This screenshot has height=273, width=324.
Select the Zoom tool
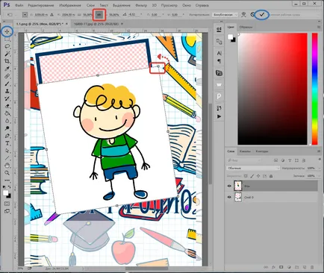pos(7,173)
